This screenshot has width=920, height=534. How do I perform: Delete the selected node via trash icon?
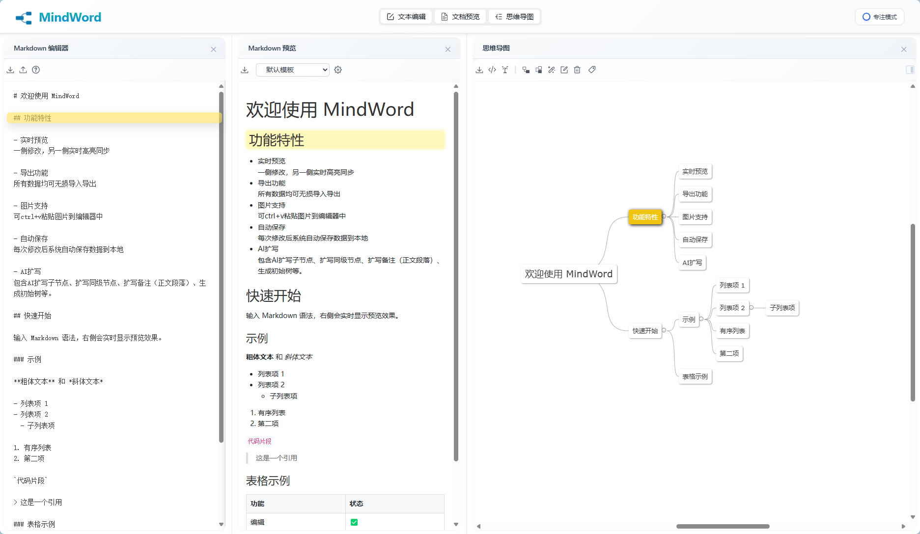coord(577,70)
